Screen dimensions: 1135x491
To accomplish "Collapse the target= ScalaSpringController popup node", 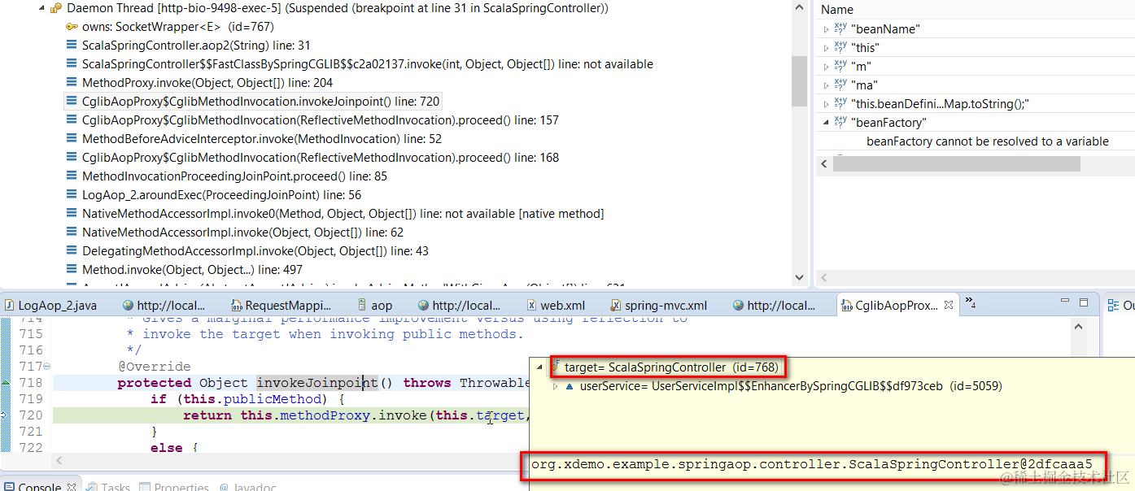I will (539, 367).
